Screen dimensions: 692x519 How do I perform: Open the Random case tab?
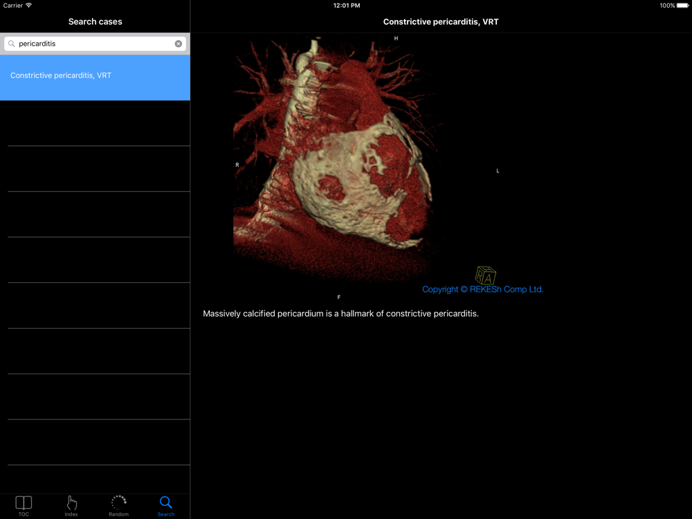click(x=119, y=506)
